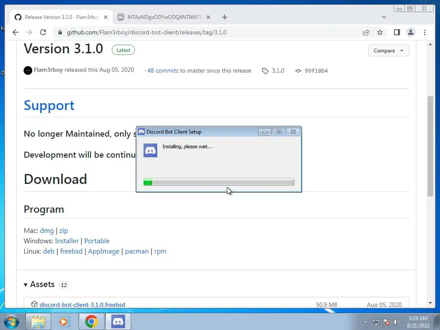Open the tab search chevron
The height and width of the screenshot is (330, 440).
[x=384, y=17]
